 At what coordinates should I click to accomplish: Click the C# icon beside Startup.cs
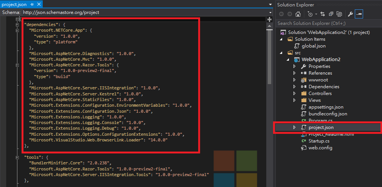pos(304,141)
